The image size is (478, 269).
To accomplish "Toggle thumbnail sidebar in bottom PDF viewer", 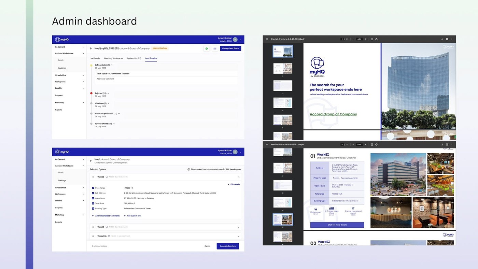I will [x=267, y=144].
